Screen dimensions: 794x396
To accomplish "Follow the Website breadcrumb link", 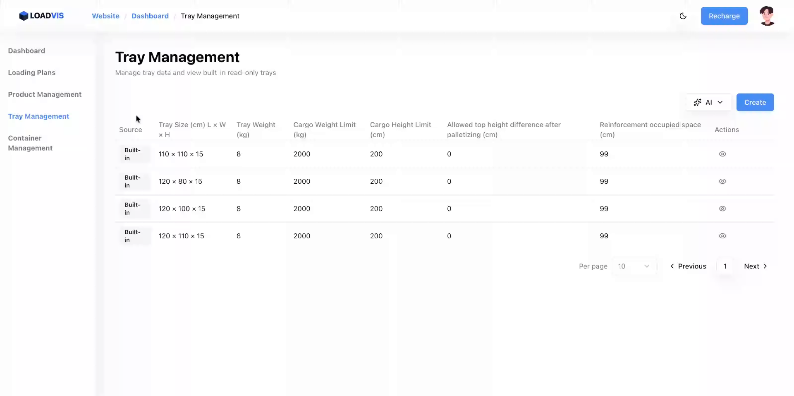I will click(x=105, y=16).
